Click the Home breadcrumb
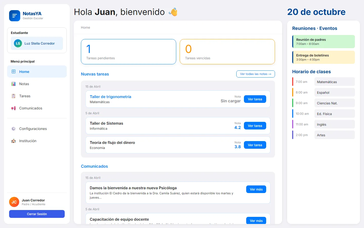Viewport: 364px width, 228px height. (x=85, y=27)
